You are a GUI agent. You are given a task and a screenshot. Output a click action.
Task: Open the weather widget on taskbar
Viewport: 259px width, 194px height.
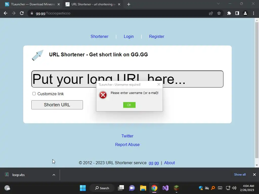tap(7, 188)
